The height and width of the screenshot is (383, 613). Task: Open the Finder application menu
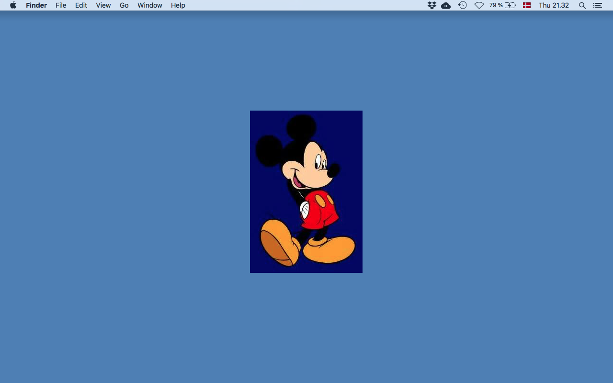[36, 5]
